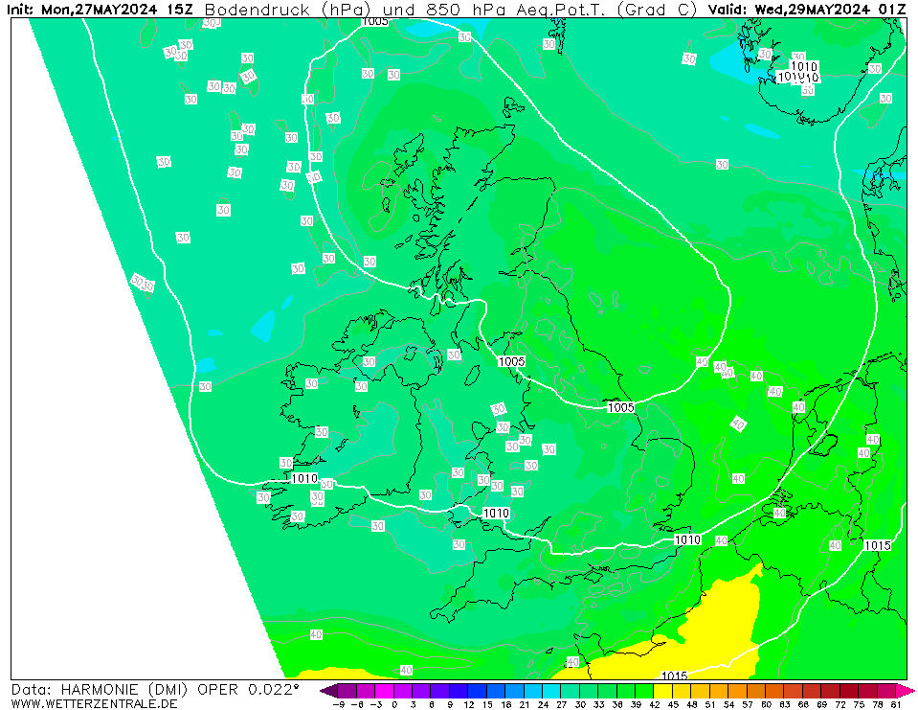Click the 1005 label at the top map border
918x710 pixels.
pyautogui.click(x=375, y=22)
